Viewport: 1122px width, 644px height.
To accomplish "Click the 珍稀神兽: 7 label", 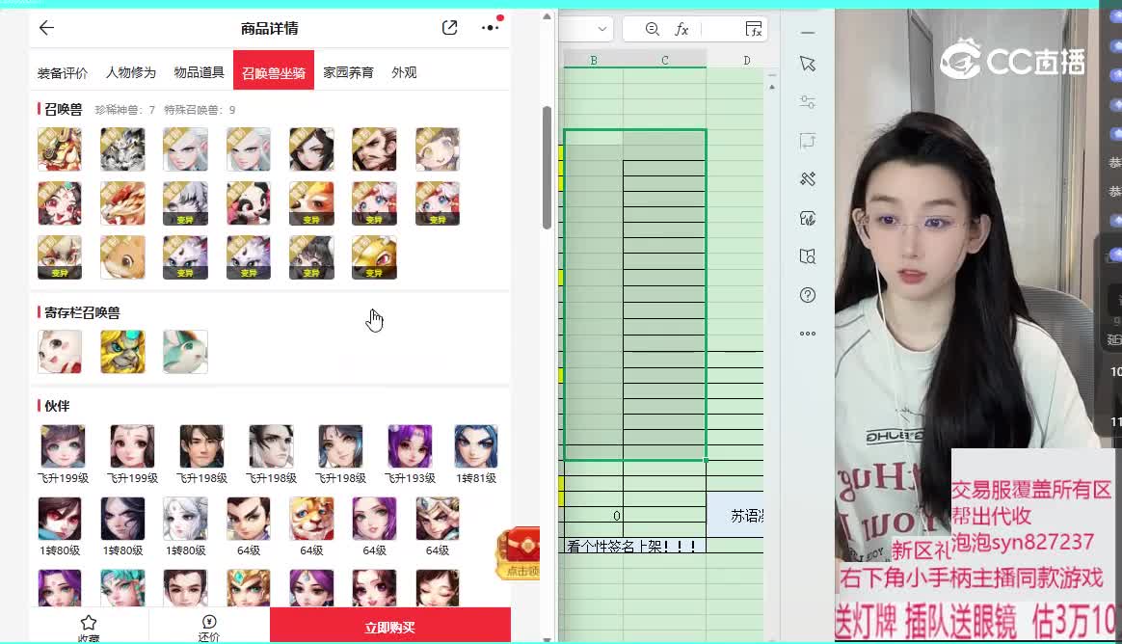I will point(124,110).
